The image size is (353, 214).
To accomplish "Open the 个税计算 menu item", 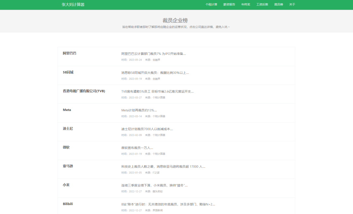I will (211, 5).
